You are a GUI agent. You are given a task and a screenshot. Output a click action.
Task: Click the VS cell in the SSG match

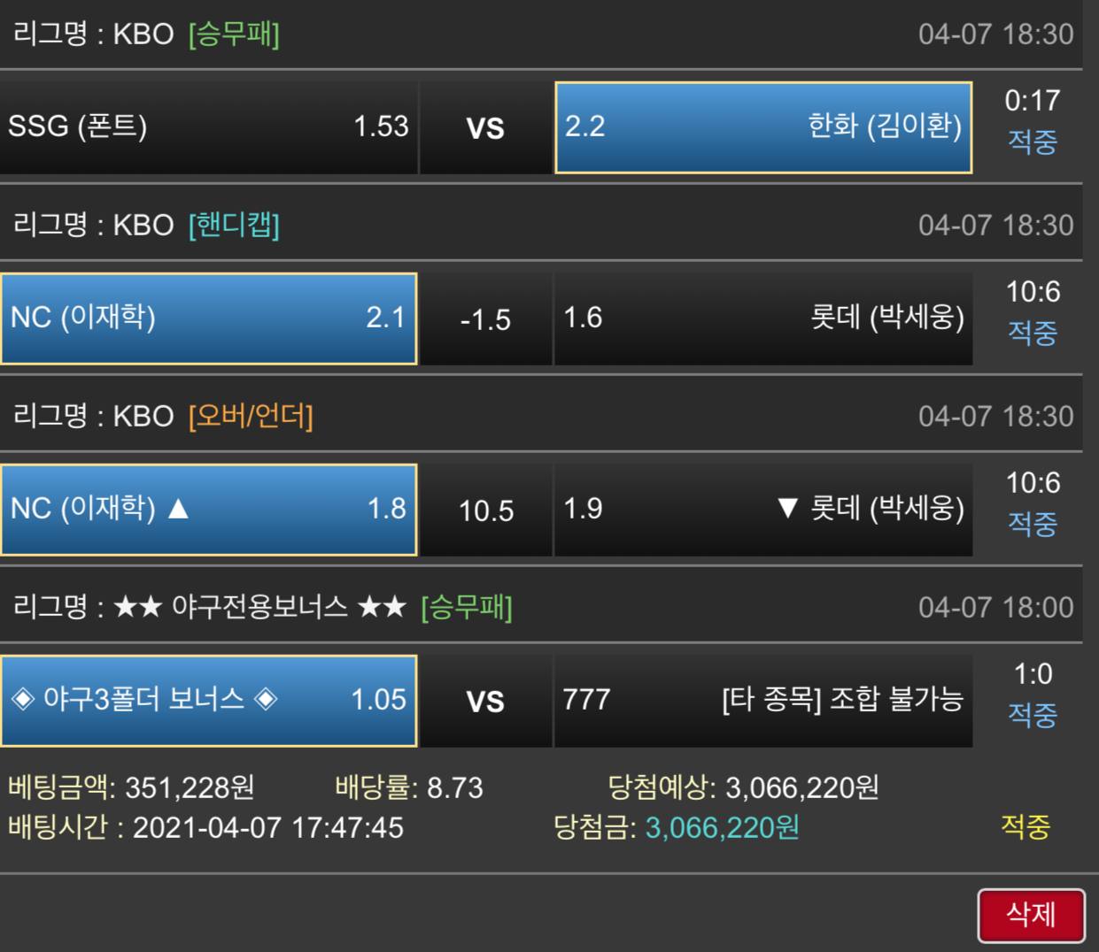click(x=485, y=127)
